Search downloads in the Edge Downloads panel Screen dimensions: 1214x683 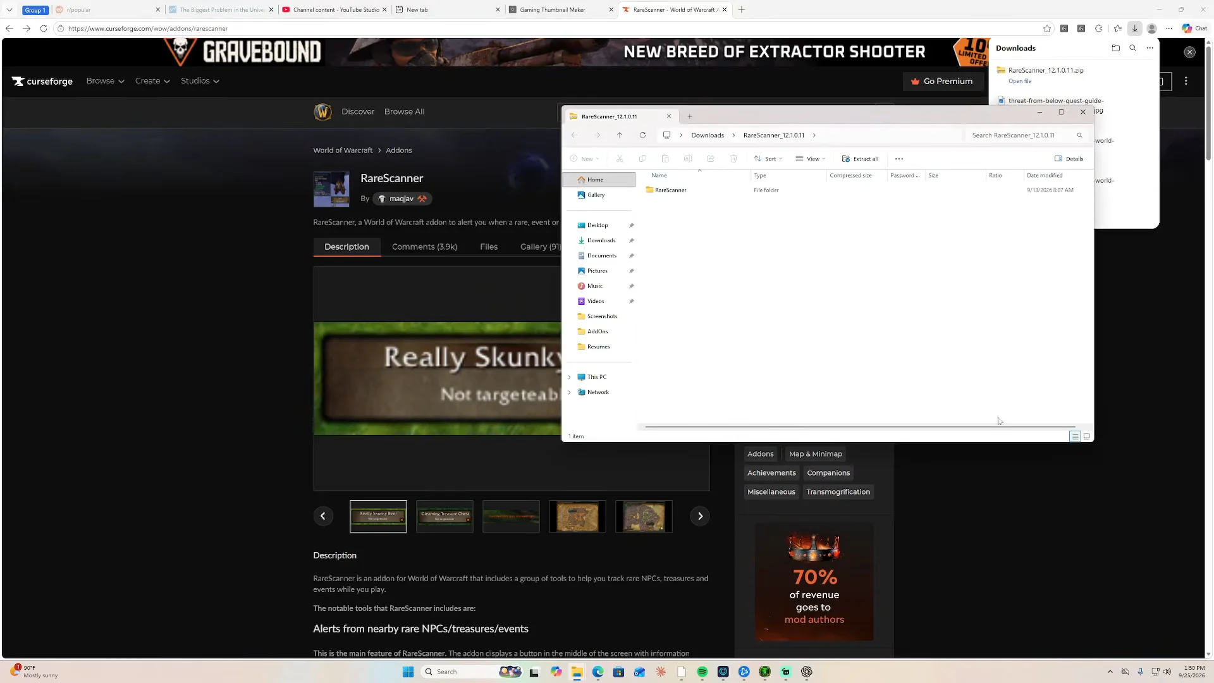tap(1133, 48)
